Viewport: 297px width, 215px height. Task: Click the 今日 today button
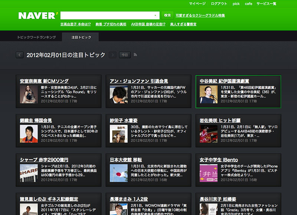click(125, 55)
